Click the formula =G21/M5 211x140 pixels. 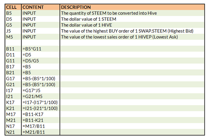[x=32, y=96]
